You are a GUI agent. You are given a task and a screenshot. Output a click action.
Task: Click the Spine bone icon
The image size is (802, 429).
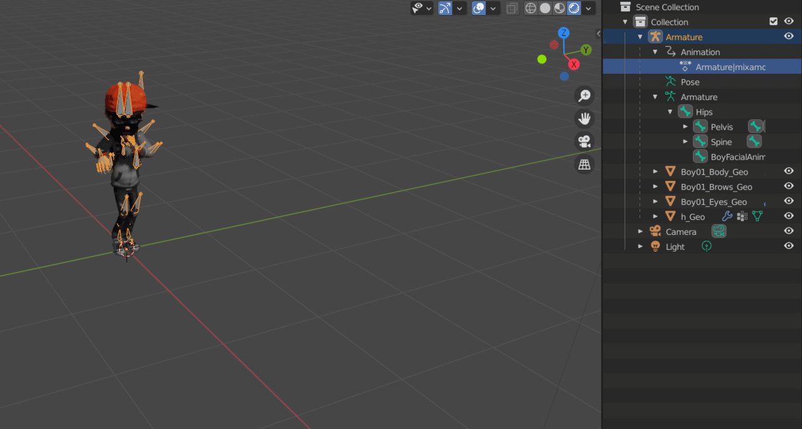click(x=700, y=142)
